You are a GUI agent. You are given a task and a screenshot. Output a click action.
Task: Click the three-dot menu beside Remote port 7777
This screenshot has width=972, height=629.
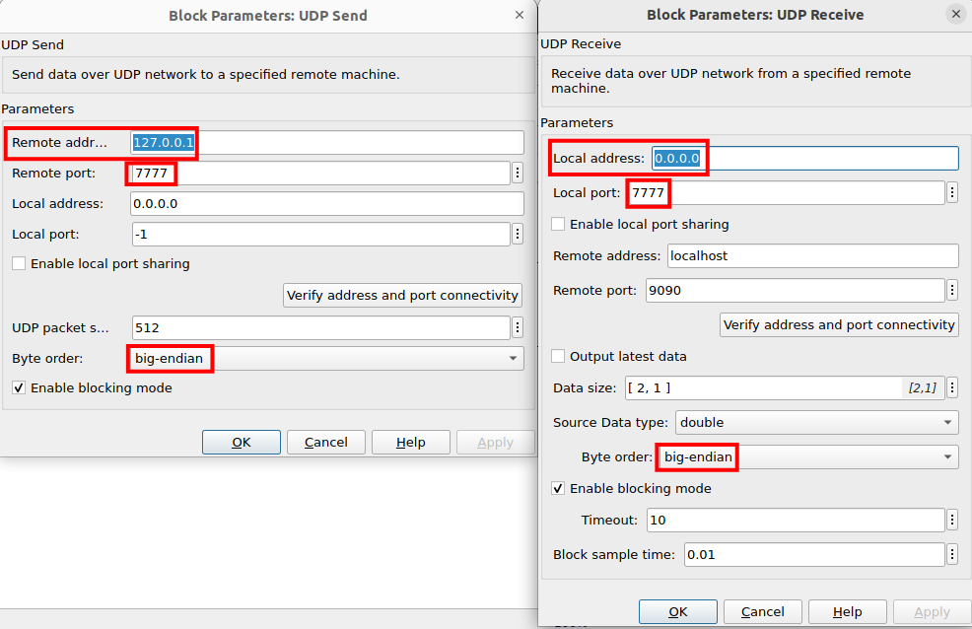[x=518, y=174]
